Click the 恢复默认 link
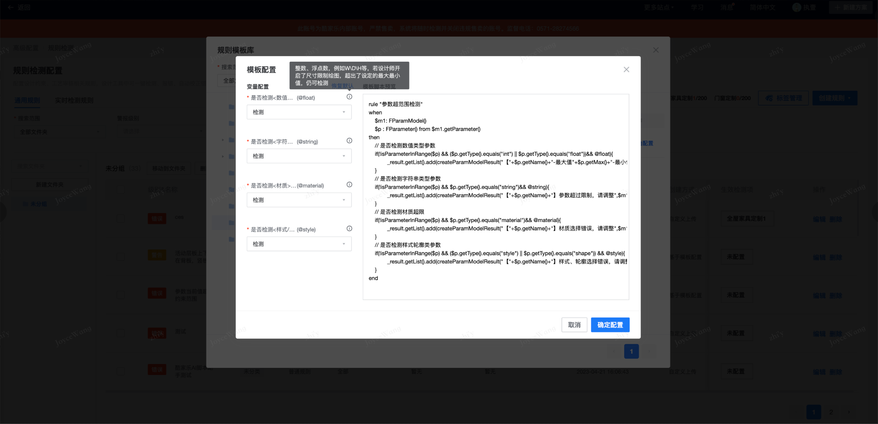The width and height of the screenshot is (878, 424). 342,86
